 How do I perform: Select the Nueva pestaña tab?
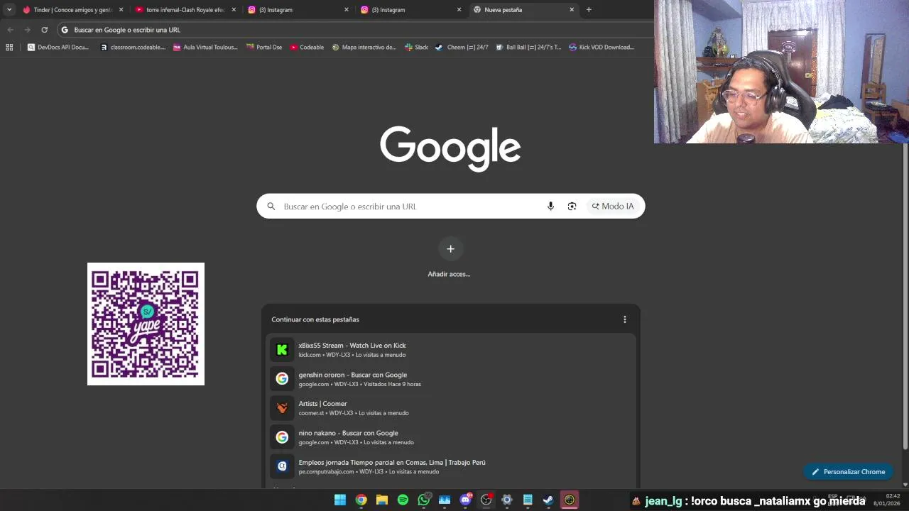point(523,10)
